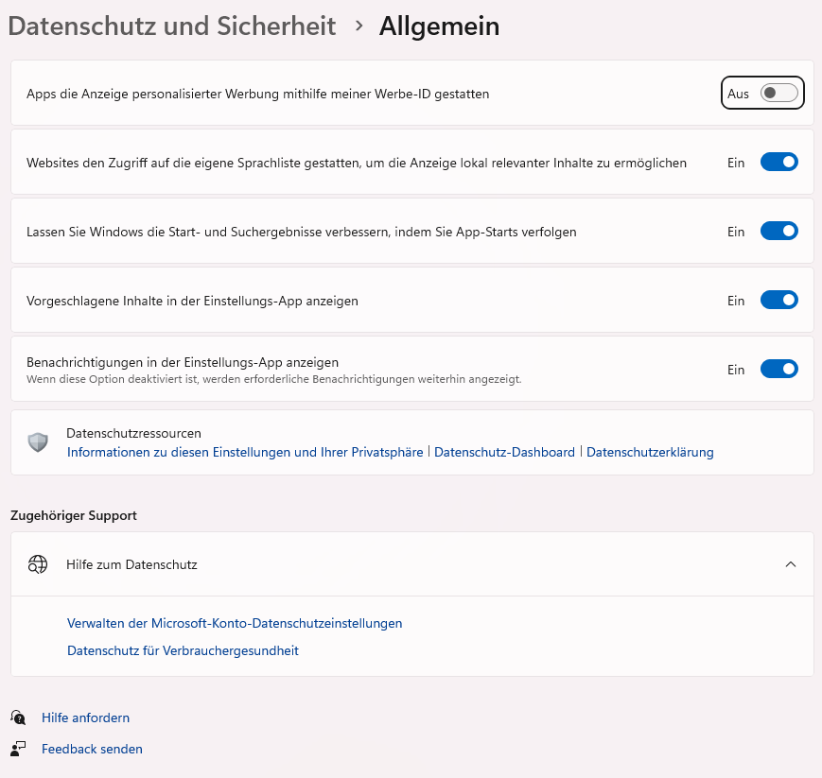Go back to Datenschutz und Sicherheit breadcrumb
Image resolution: width=822 pixels, height=778 pixels.
point(172,26)
